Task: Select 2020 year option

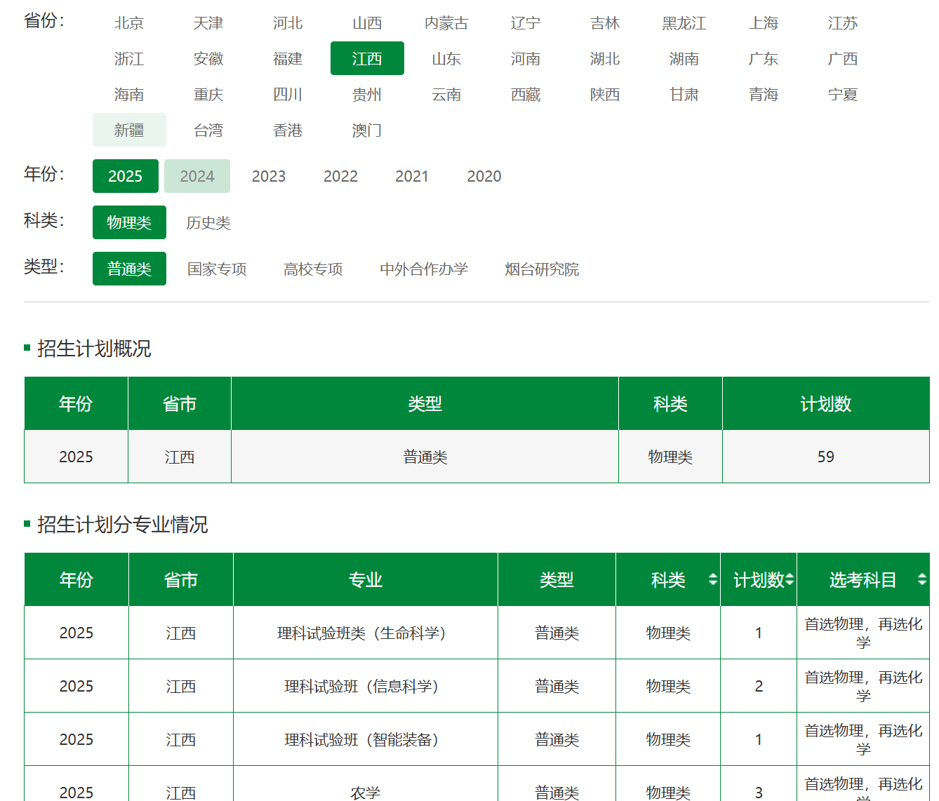Action: [484, 176]
